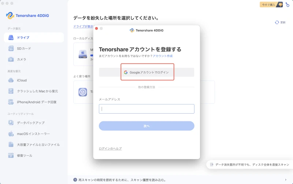Click the macOS インストーラー apple icon
Viewport: 293px width, 184px height.
tap(11, 134)
